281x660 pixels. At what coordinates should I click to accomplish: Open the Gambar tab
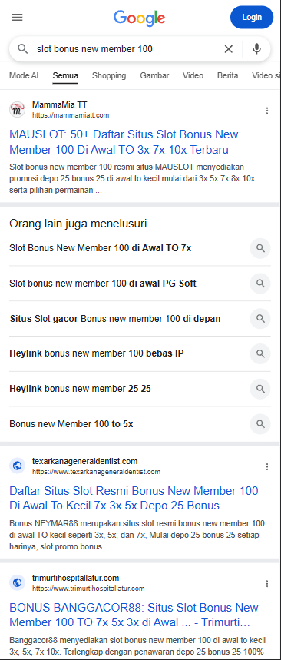pyautogui.click(x=154, y=76)
